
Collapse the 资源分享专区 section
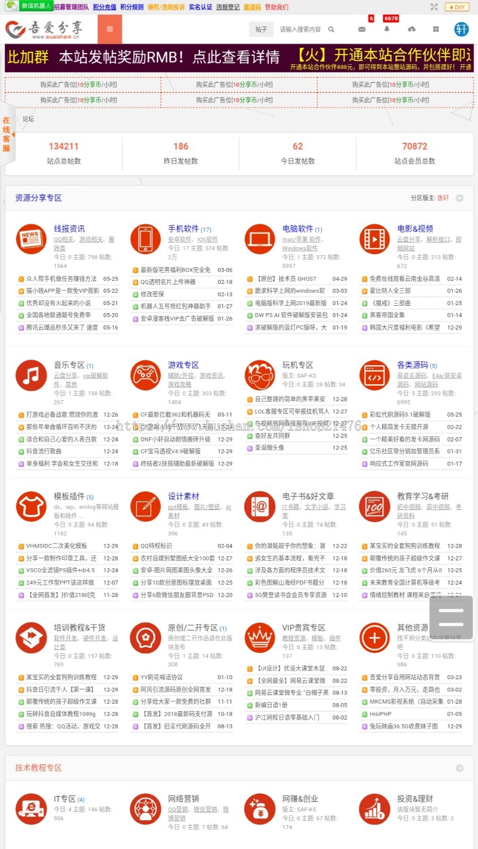click(x=460, y=198)
